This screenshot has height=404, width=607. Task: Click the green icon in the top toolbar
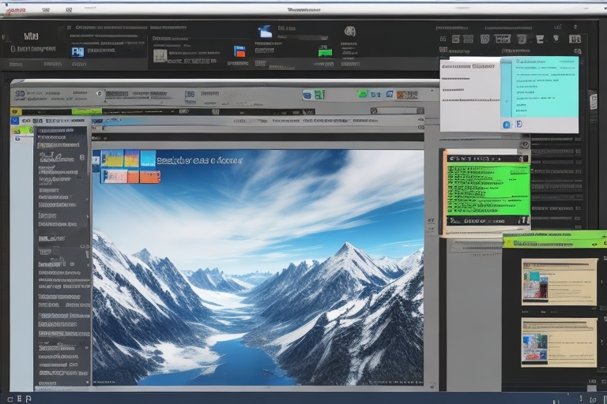point(325,50)
